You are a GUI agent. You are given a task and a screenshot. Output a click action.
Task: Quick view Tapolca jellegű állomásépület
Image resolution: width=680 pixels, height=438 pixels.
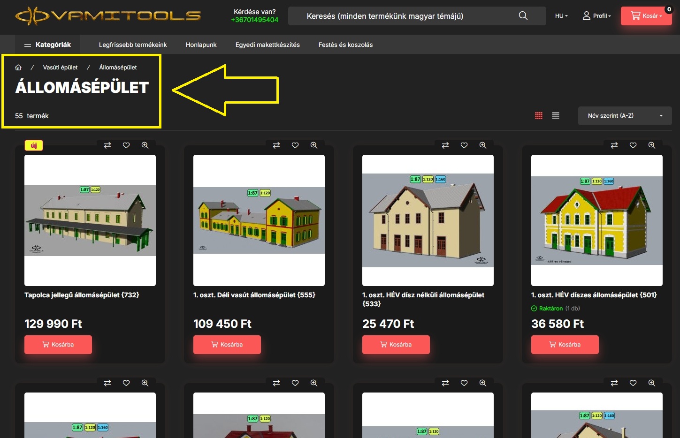coord(145,145)
